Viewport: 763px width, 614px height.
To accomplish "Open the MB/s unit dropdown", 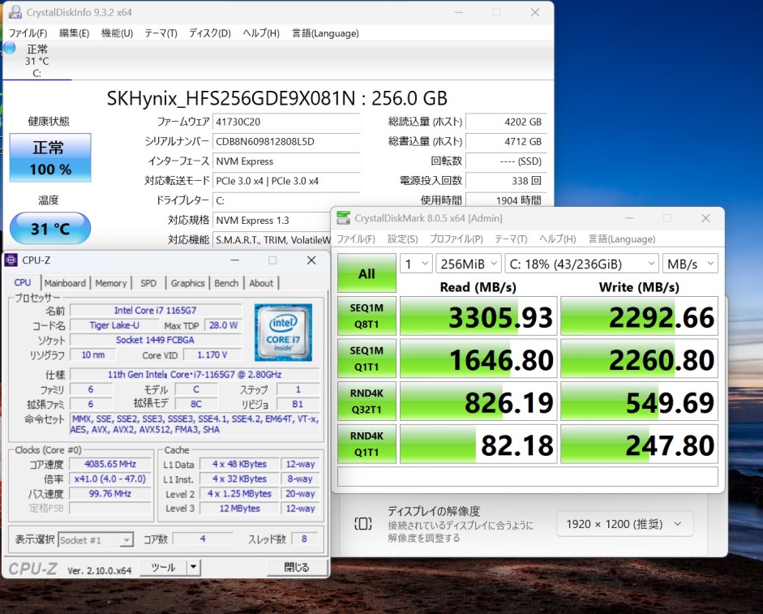I will pos(690,264).
